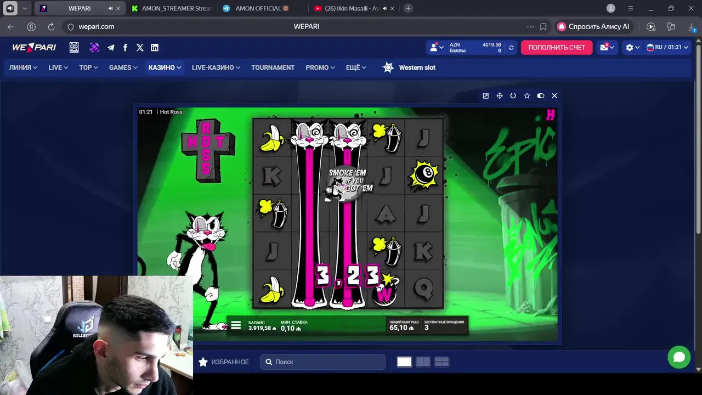Open the messages envelope icon
Image resolution: width=702 pixels, height=395 pixels.
[x=607, y=48]
